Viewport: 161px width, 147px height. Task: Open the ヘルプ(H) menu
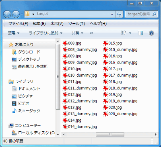pyautogui.click(x=98, y=24)
